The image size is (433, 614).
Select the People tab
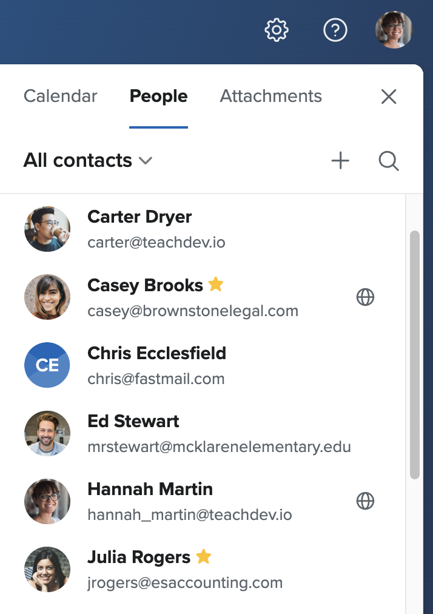pyautogui.click(x=158, y=96)
